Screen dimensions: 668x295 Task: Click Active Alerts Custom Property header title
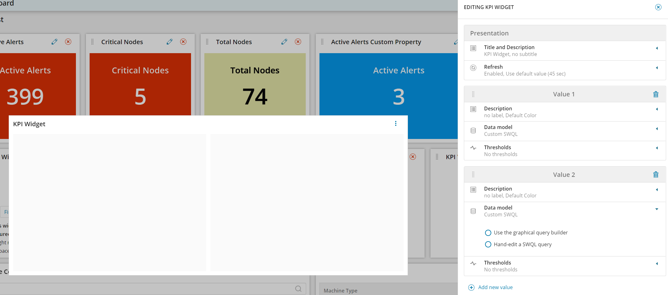(376, 42)
